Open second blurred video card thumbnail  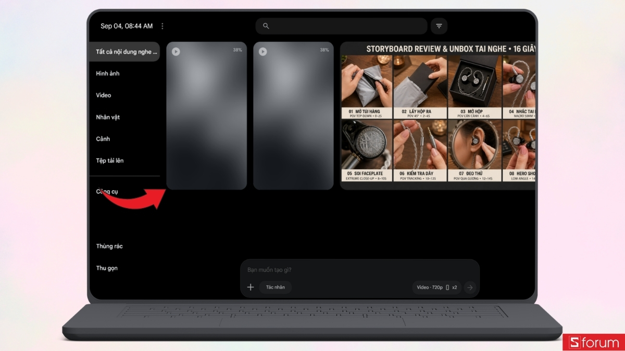click(x=294, y=116)
